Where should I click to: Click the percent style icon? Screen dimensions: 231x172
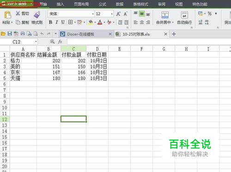(x=210, y=13)
